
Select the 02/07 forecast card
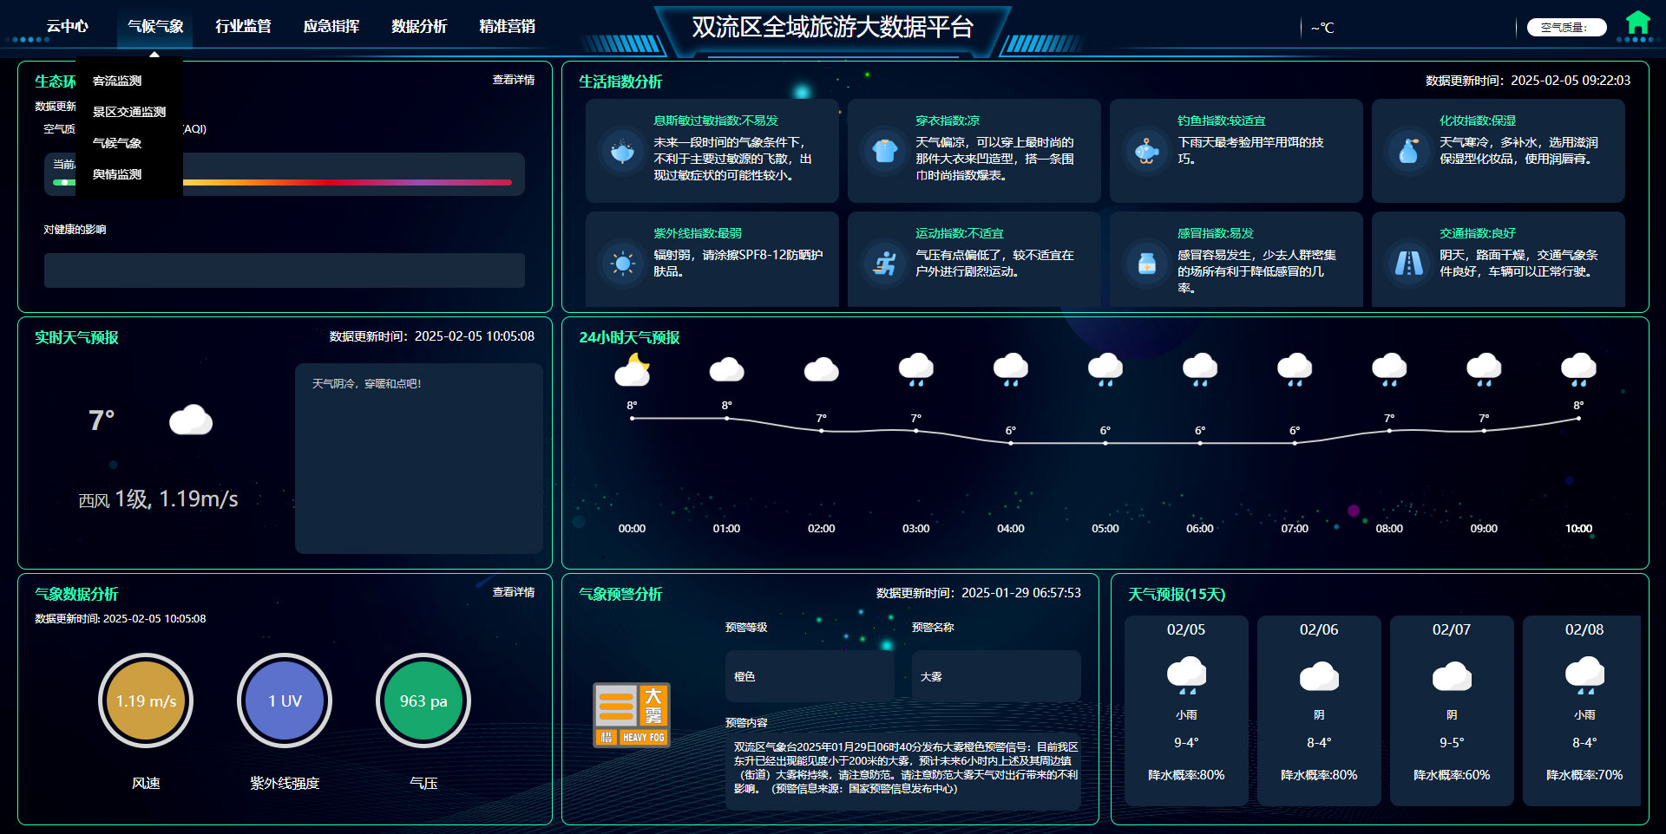coord(1451,709)
